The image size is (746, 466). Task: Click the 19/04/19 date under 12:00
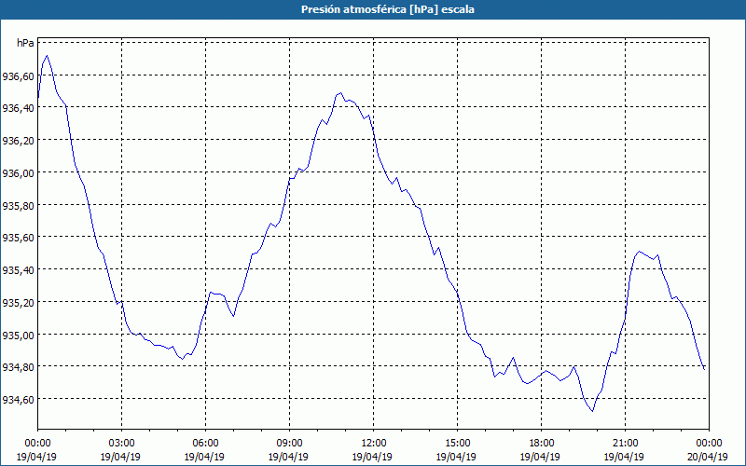tap(372, 457)
